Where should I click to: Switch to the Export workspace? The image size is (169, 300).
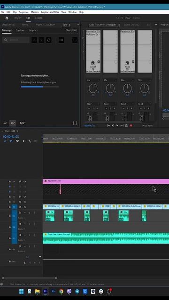(38, 18)
